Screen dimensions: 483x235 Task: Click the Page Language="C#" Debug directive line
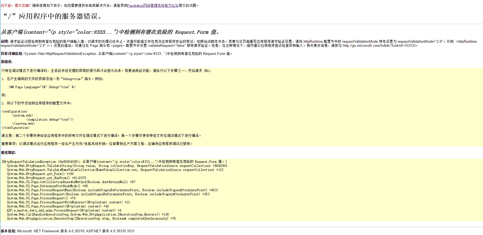pos(42,87)
